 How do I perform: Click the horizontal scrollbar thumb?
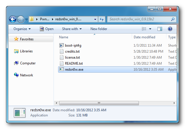point(99,103)
